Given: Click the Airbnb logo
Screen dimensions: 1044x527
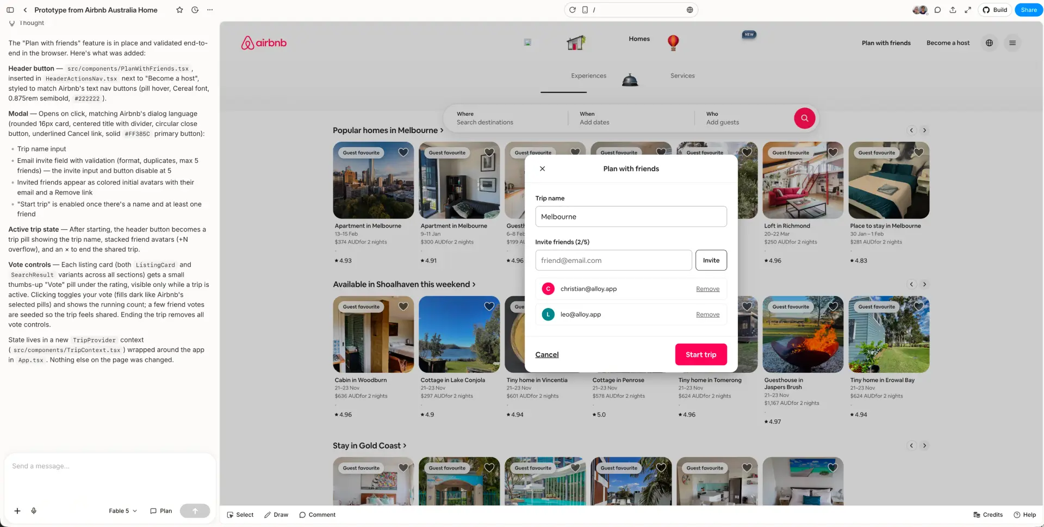Looking at the screenshot, I should pos(264,43).
